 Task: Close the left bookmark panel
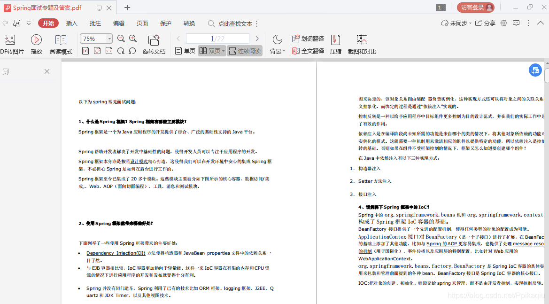click(47, 71)
